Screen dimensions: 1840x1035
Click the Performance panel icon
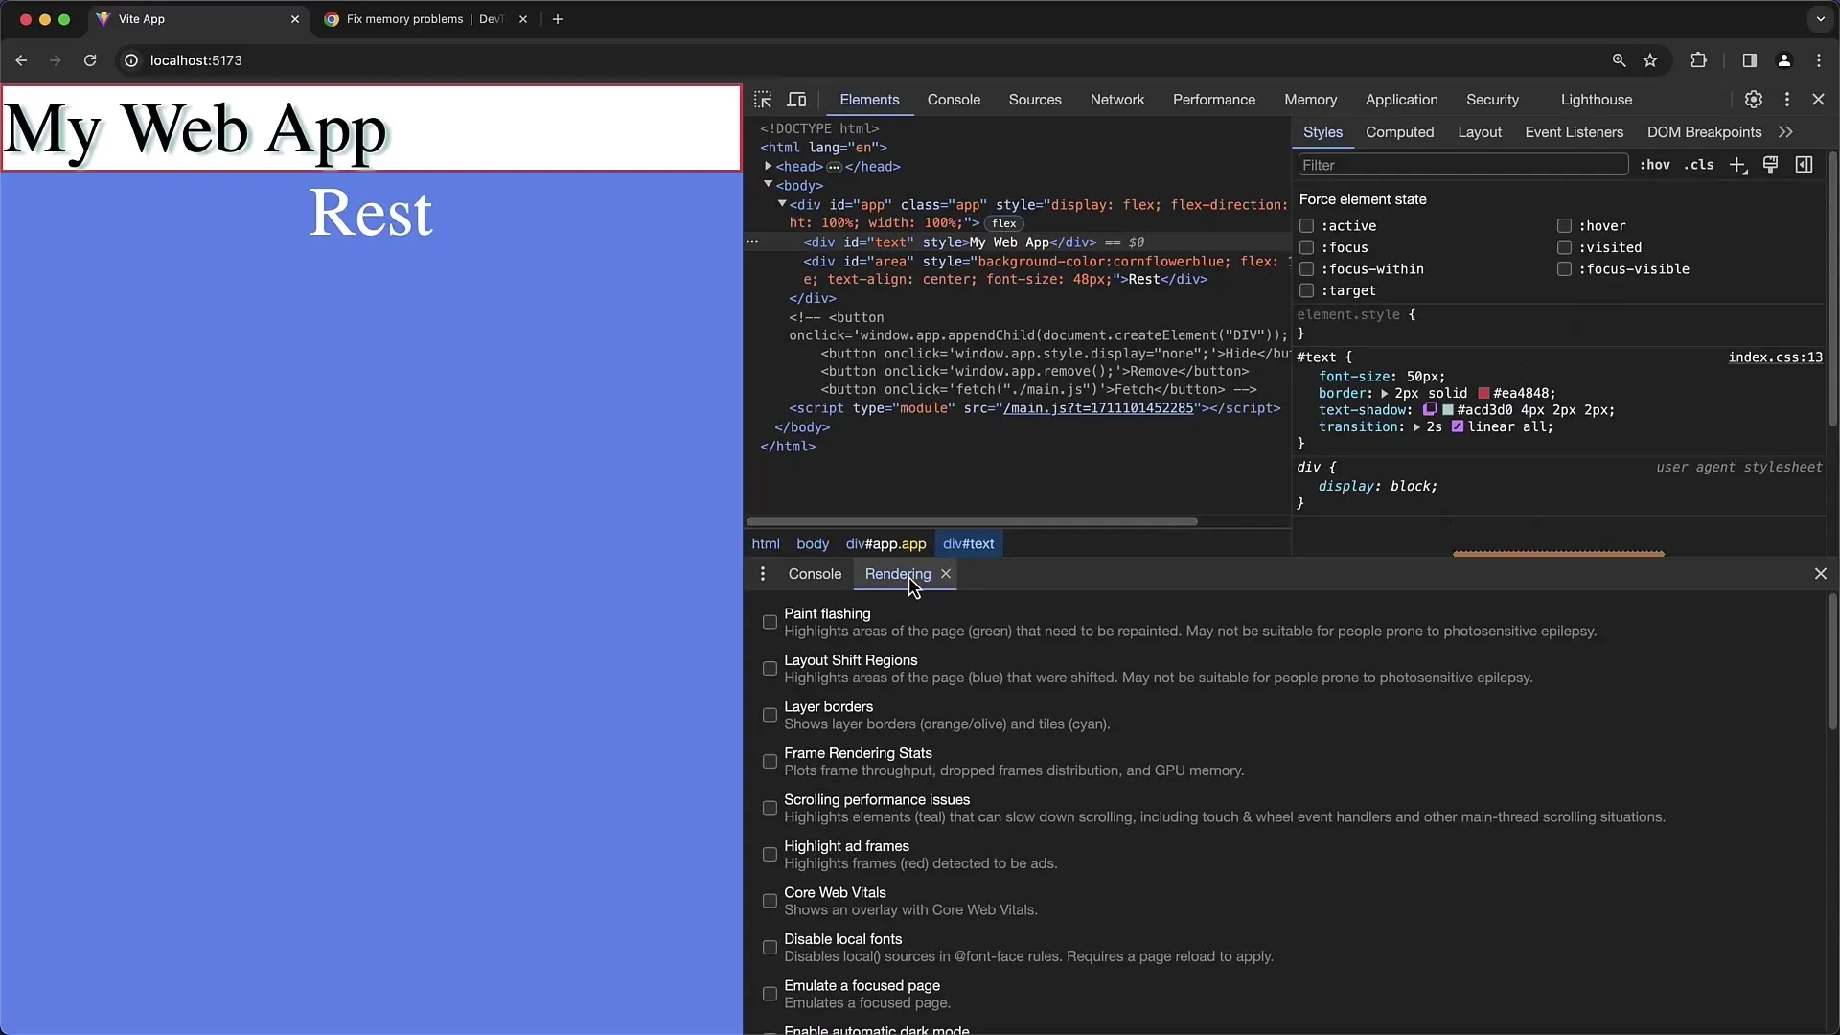coord(1213,99)
